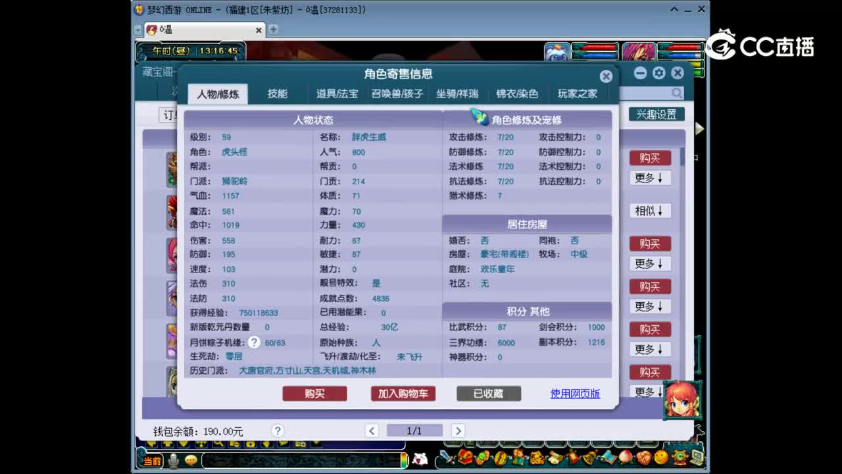Switch to the 技能 tab
Screen dimensions: 842x474
278,93
